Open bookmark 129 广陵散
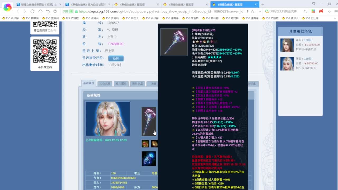 pyautogui.click(x=70, y=18)
